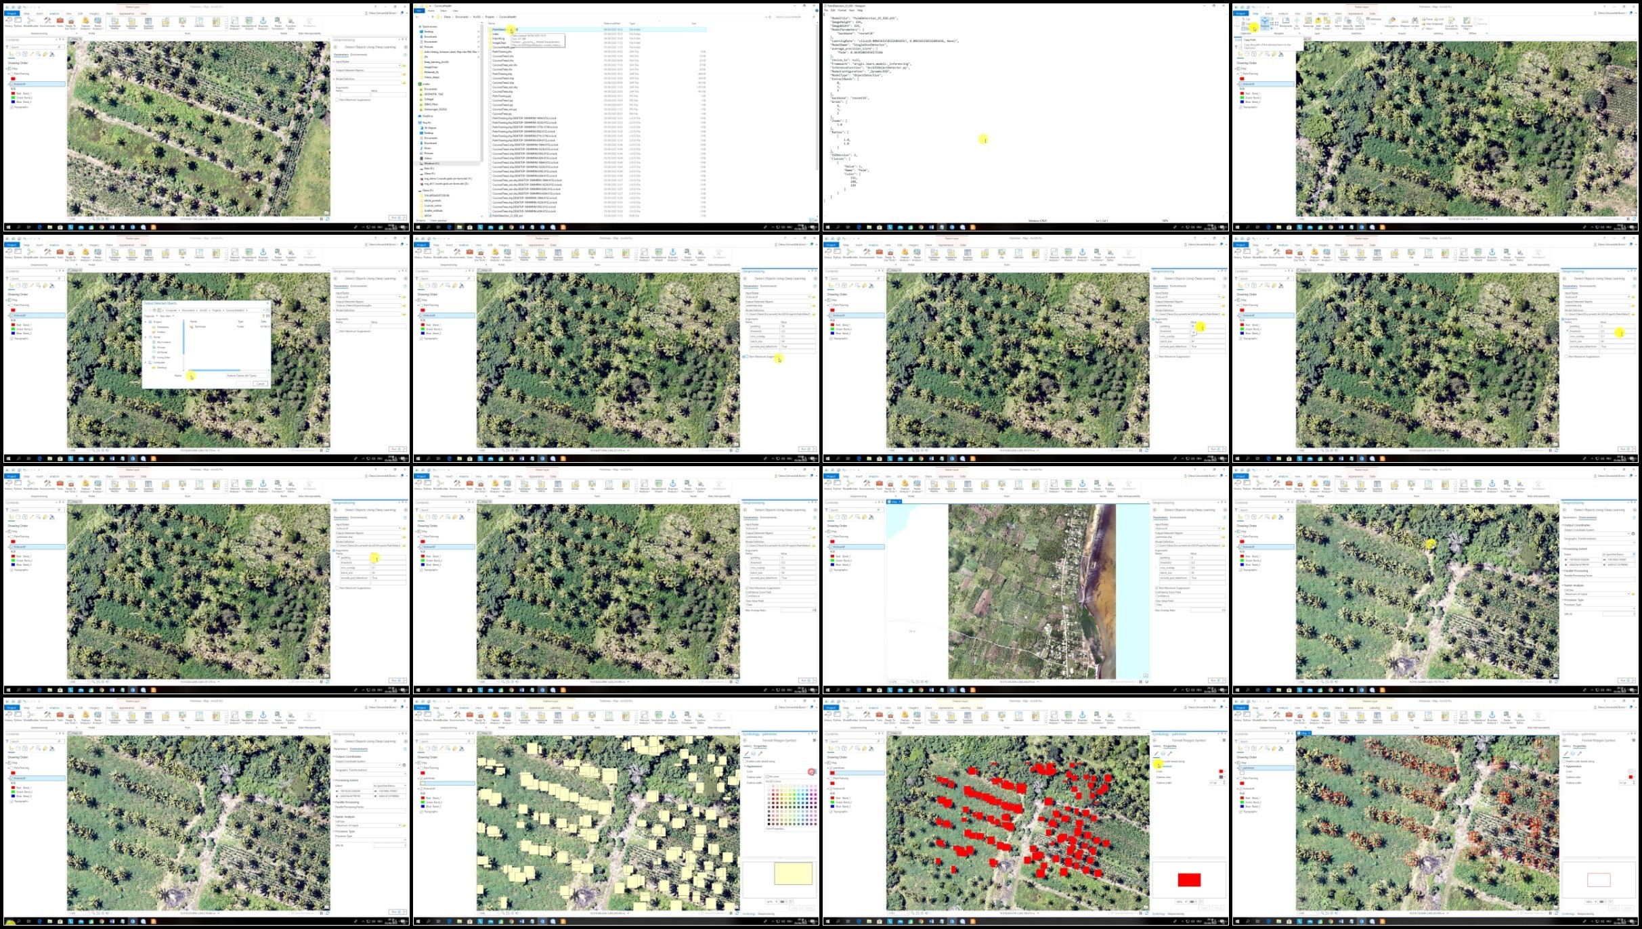In top-left frame, check Non Maximum Suppression
Viewport: 1642px width, 929px height.
click(338, 99)
